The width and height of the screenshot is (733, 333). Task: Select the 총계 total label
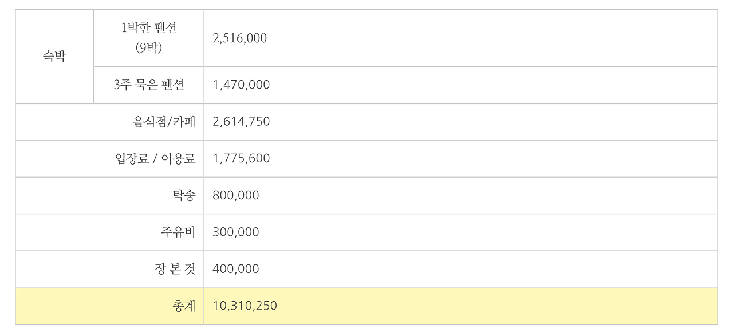coord(184,306)
